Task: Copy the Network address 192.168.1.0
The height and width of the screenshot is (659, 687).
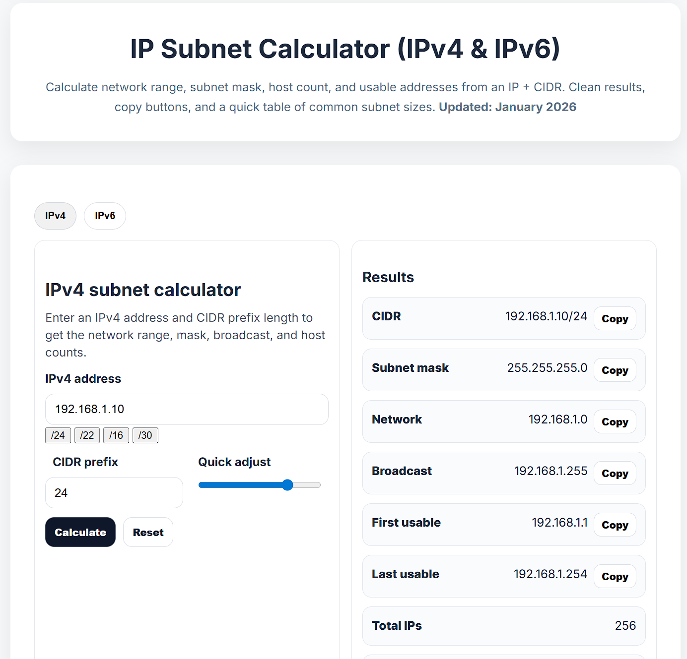Action: tap(615, 421)
